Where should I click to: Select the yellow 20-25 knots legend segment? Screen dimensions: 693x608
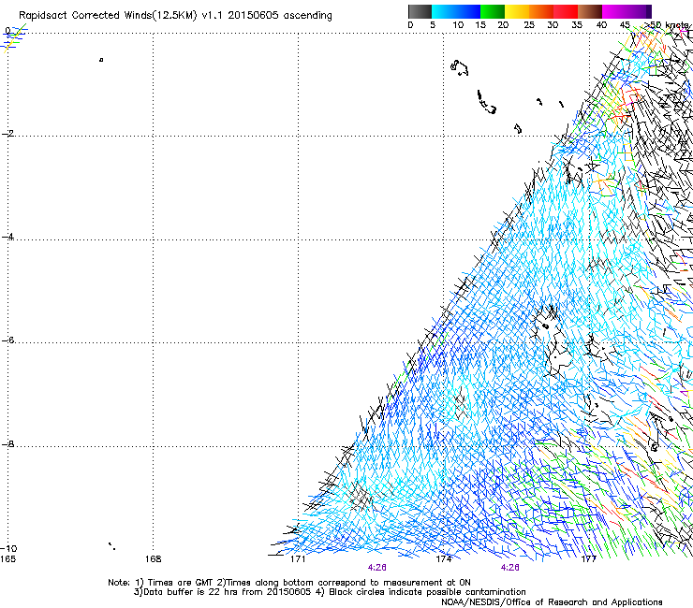coord(517,11)
